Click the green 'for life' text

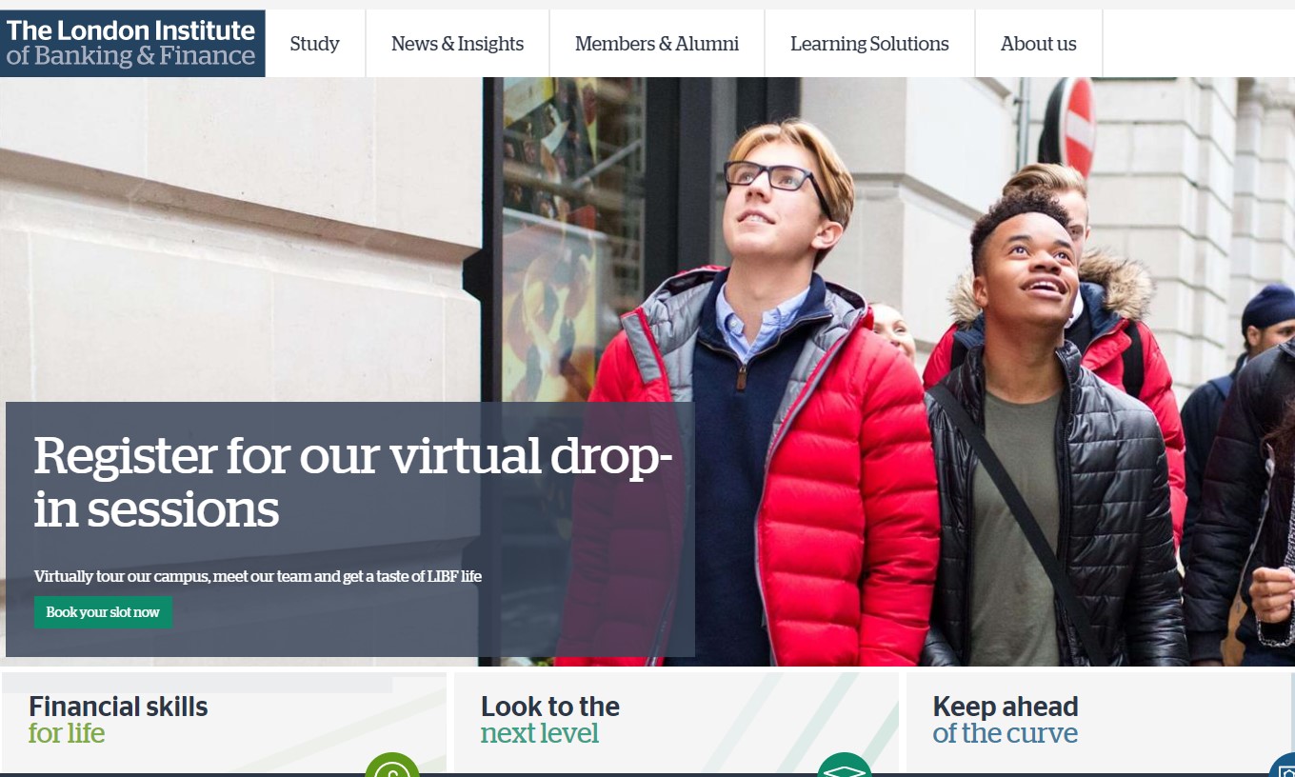coord(67,733)
